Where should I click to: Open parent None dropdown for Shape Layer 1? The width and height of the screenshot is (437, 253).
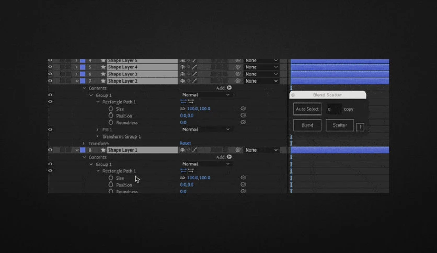(x=261, y=150)
